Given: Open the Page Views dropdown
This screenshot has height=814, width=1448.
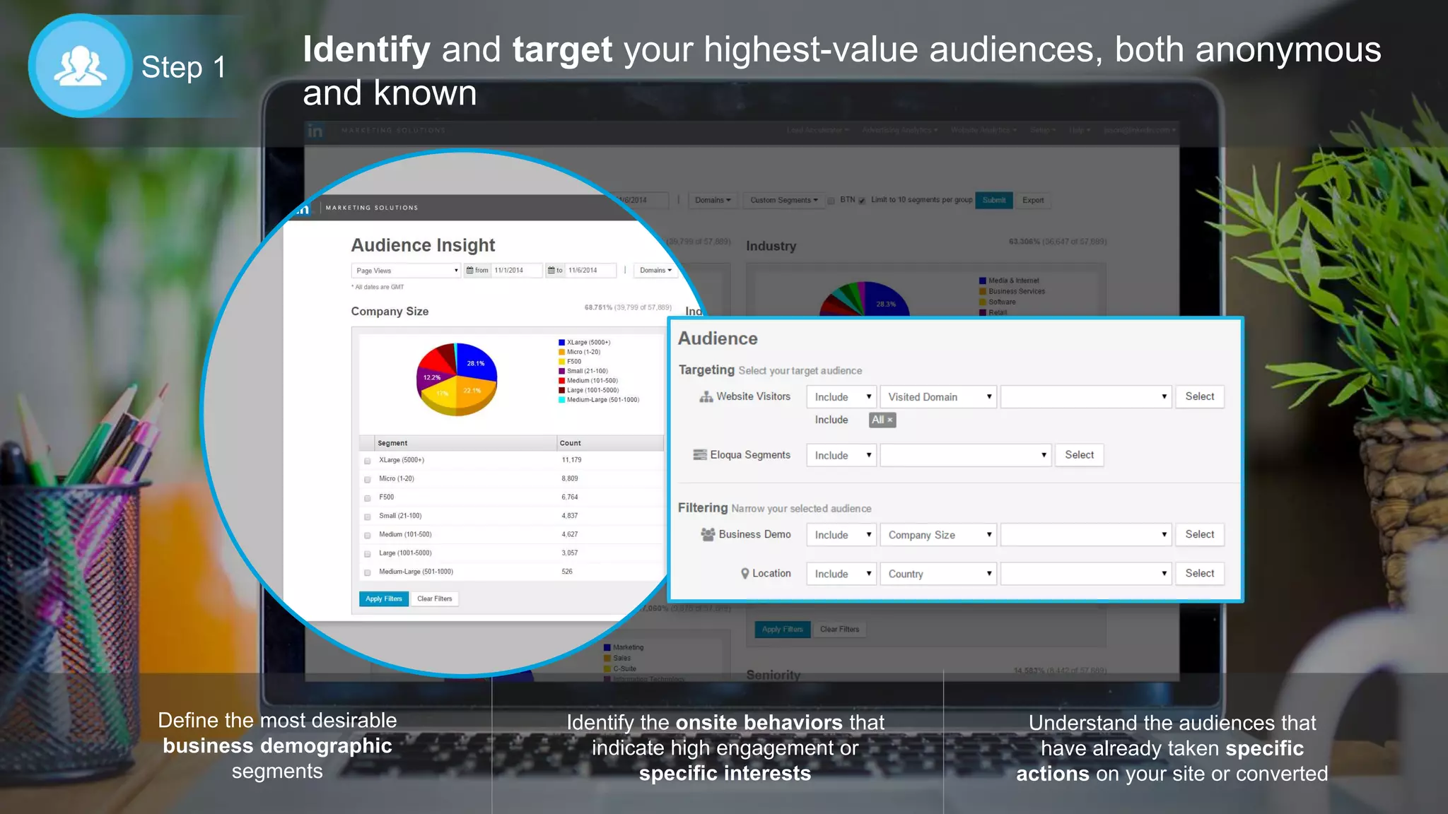Looking at the screenshot, I should pyautogui.click(x=406, y=271).
